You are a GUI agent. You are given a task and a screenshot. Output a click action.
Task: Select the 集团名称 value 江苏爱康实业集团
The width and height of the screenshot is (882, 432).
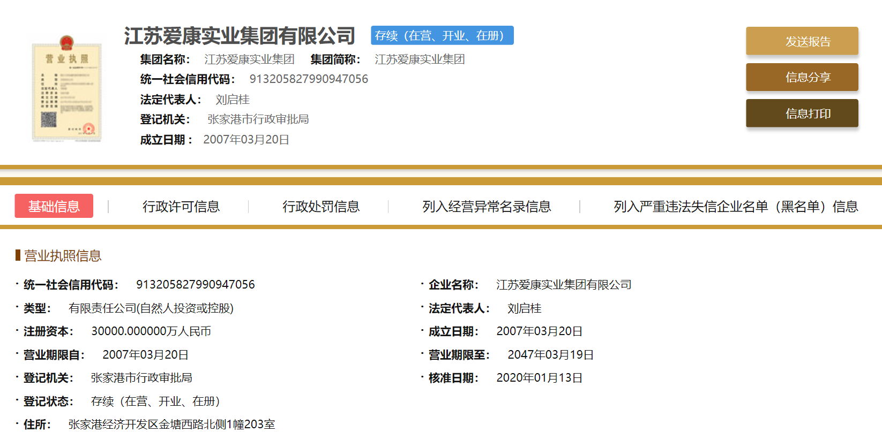[249, 59]
